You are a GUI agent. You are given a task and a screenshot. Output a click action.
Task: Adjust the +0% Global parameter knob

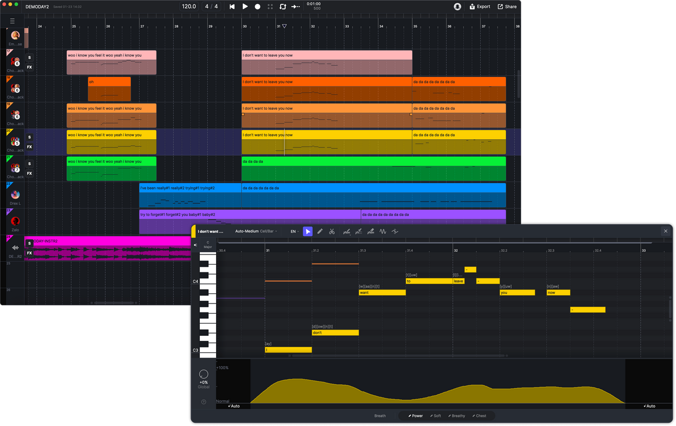(203, 374)
